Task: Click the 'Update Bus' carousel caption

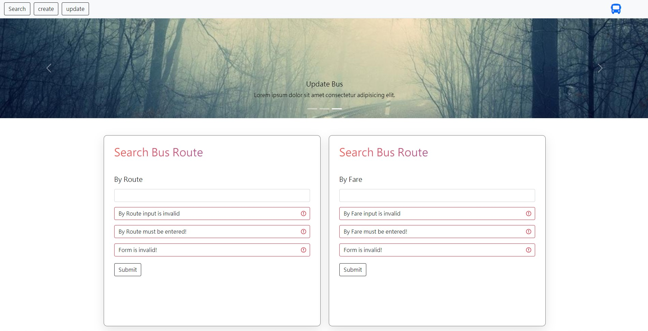Action: [324, 84]
